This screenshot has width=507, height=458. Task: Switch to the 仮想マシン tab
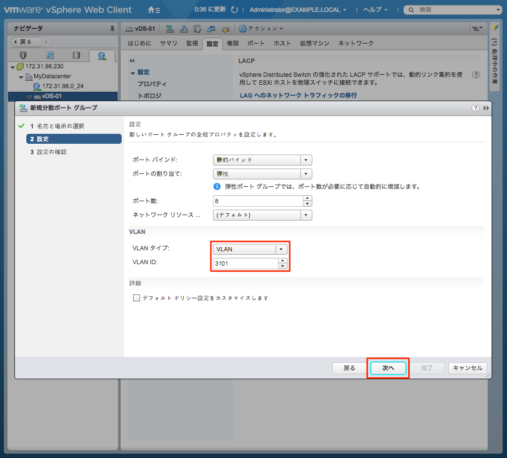click(x=315, y=43)
